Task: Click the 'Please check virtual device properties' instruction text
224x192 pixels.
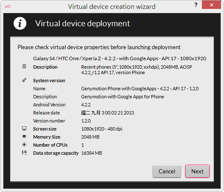Action: [x=99, y=47]
